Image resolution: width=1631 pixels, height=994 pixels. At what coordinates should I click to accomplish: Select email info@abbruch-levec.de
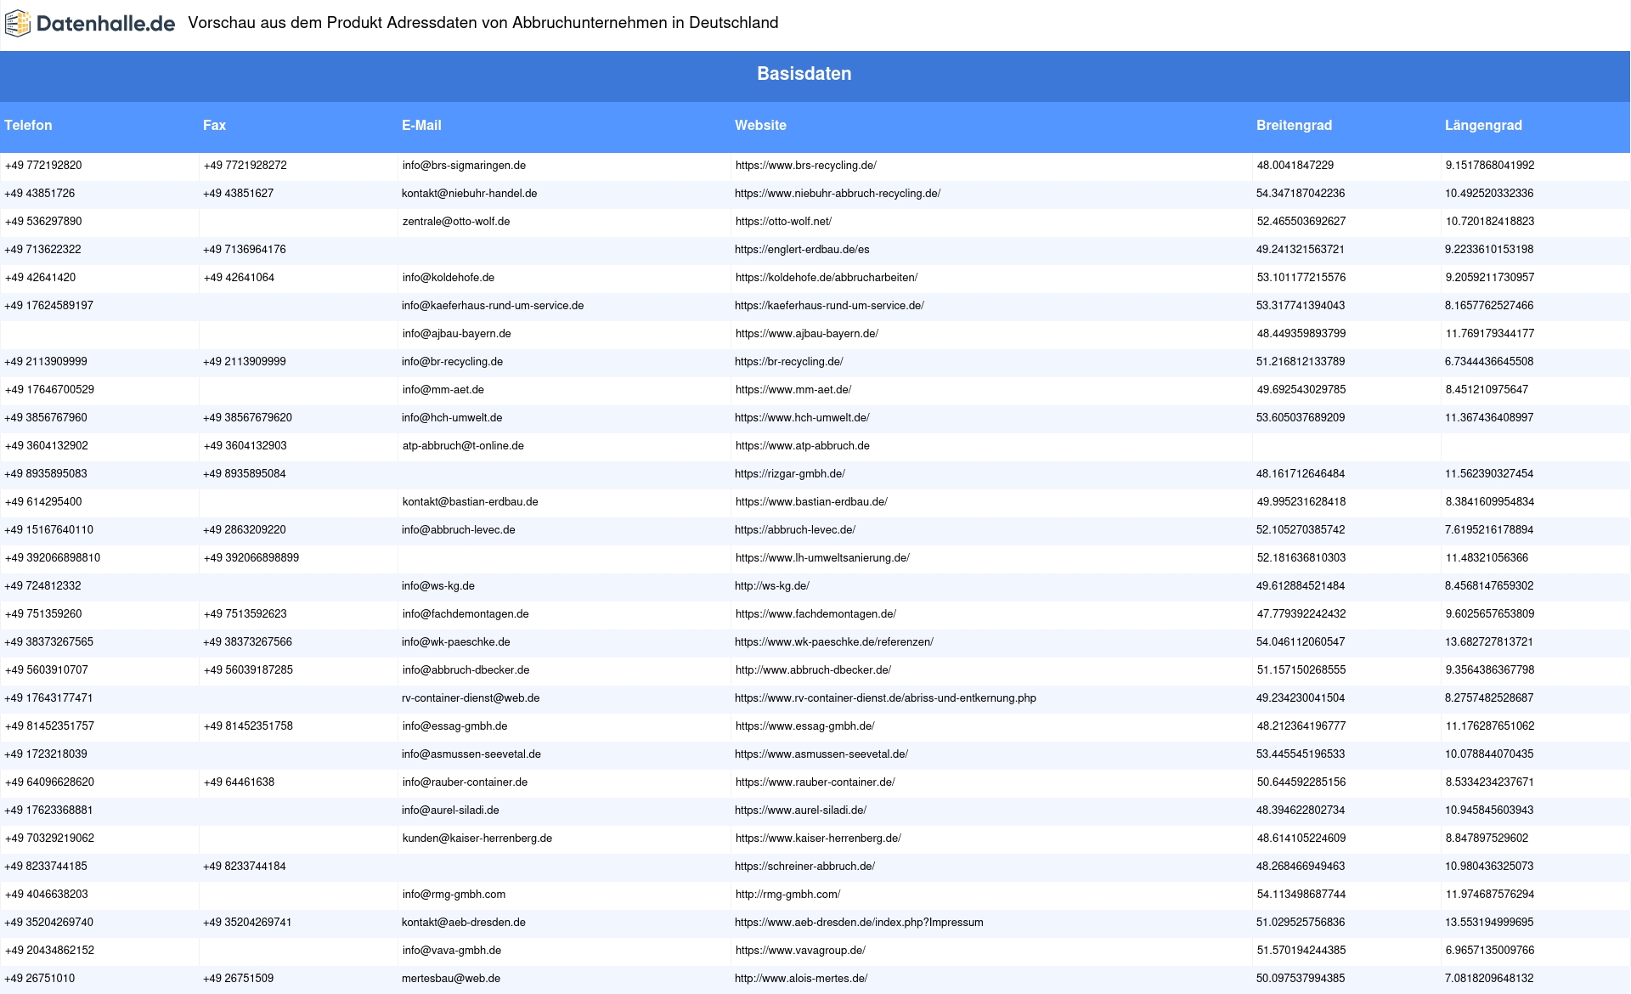pos(459,530)
